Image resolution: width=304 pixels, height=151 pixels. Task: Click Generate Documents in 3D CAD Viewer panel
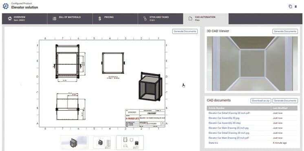[285, 31]
